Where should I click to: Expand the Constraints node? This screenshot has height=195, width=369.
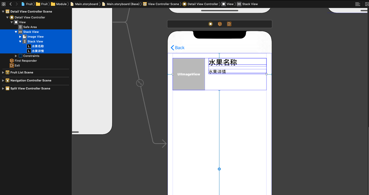16,56
